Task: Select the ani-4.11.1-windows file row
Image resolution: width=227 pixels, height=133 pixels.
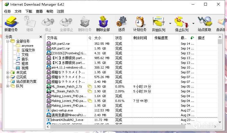Action: pyautogui.click(x=131, y=67)
